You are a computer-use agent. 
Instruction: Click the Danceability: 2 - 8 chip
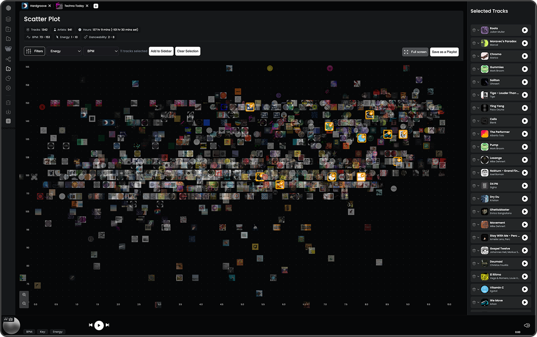point(99,37)
